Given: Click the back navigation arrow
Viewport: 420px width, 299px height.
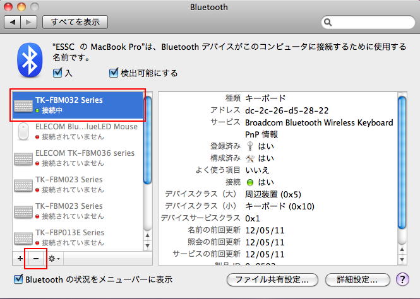Looking at the screenshot, I should pyautogui.click(x=13, y=22).
